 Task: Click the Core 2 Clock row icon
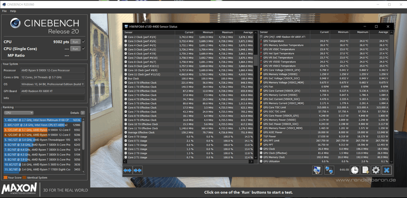click(x=126, y=37)
